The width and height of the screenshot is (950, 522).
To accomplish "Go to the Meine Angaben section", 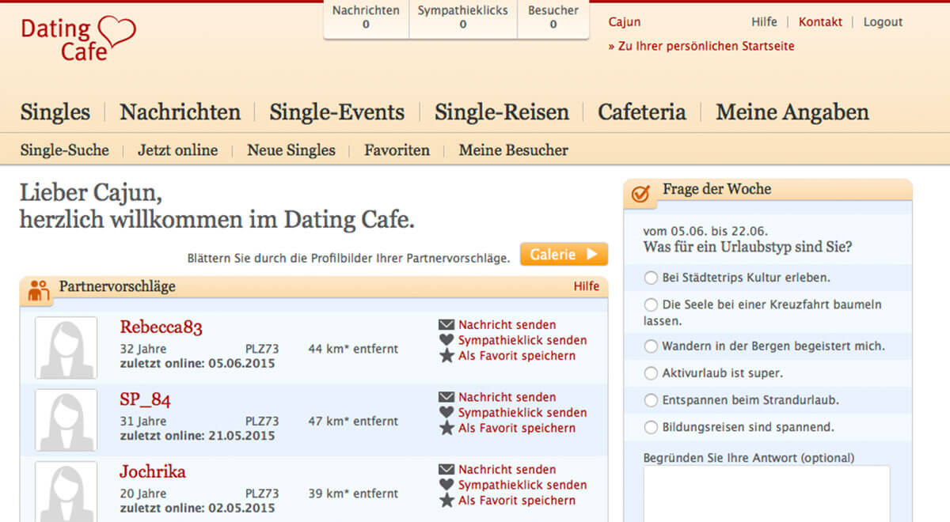I will pyautogui.click(x=792, y=112).
